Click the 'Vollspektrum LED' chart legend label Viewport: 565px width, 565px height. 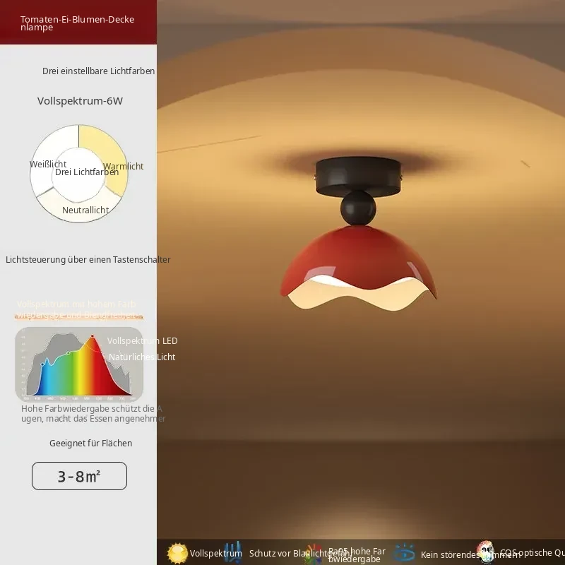coord(143,340)
